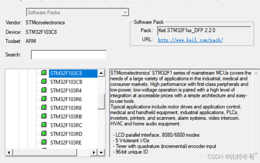Click the chip icon beside STM32F103RB
Screen dimensions: 260x163
coord(44,116)
